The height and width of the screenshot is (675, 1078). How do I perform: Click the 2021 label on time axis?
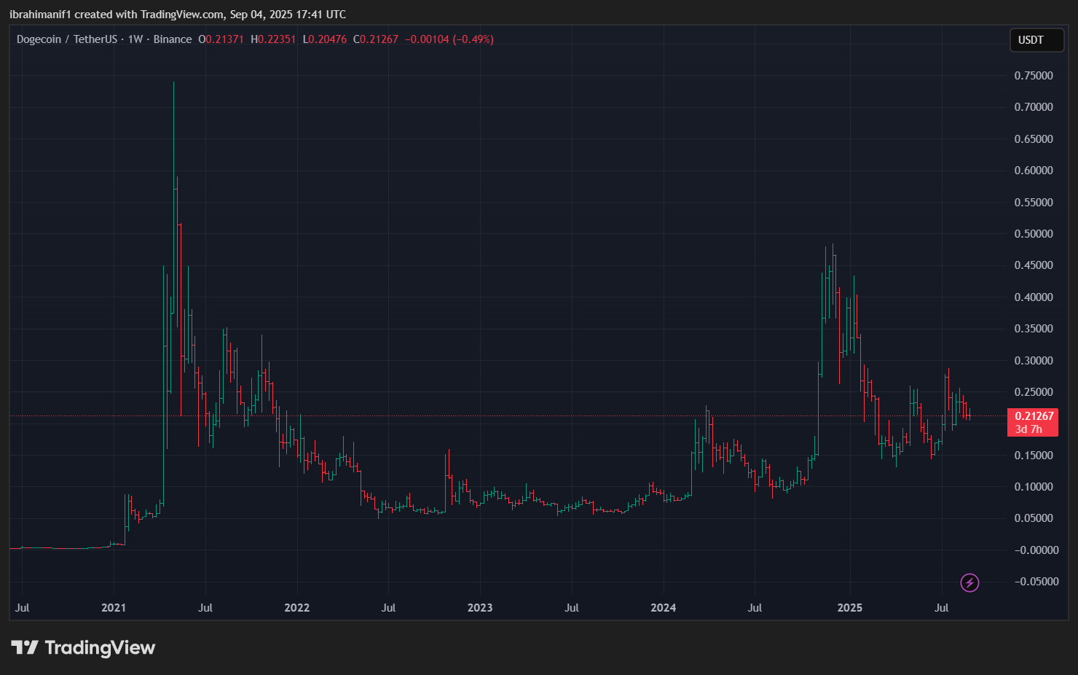pyautogui.click(x=114, y=607)
